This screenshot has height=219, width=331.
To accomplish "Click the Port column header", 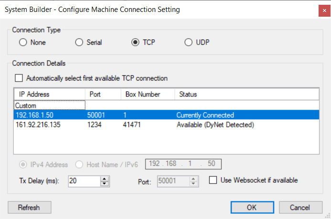I will pos(103,94).
